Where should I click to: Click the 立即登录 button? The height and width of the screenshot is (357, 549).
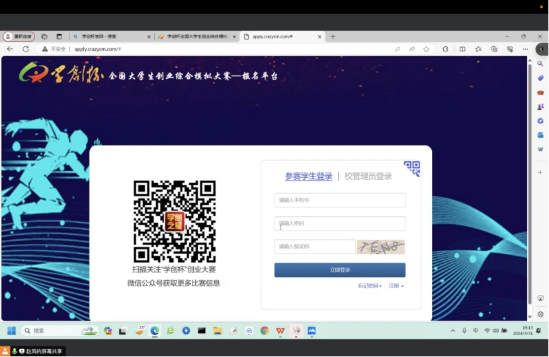coord(339,270)
